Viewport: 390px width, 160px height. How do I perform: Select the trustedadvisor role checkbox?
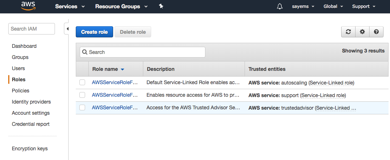click(x=82, y=108)
